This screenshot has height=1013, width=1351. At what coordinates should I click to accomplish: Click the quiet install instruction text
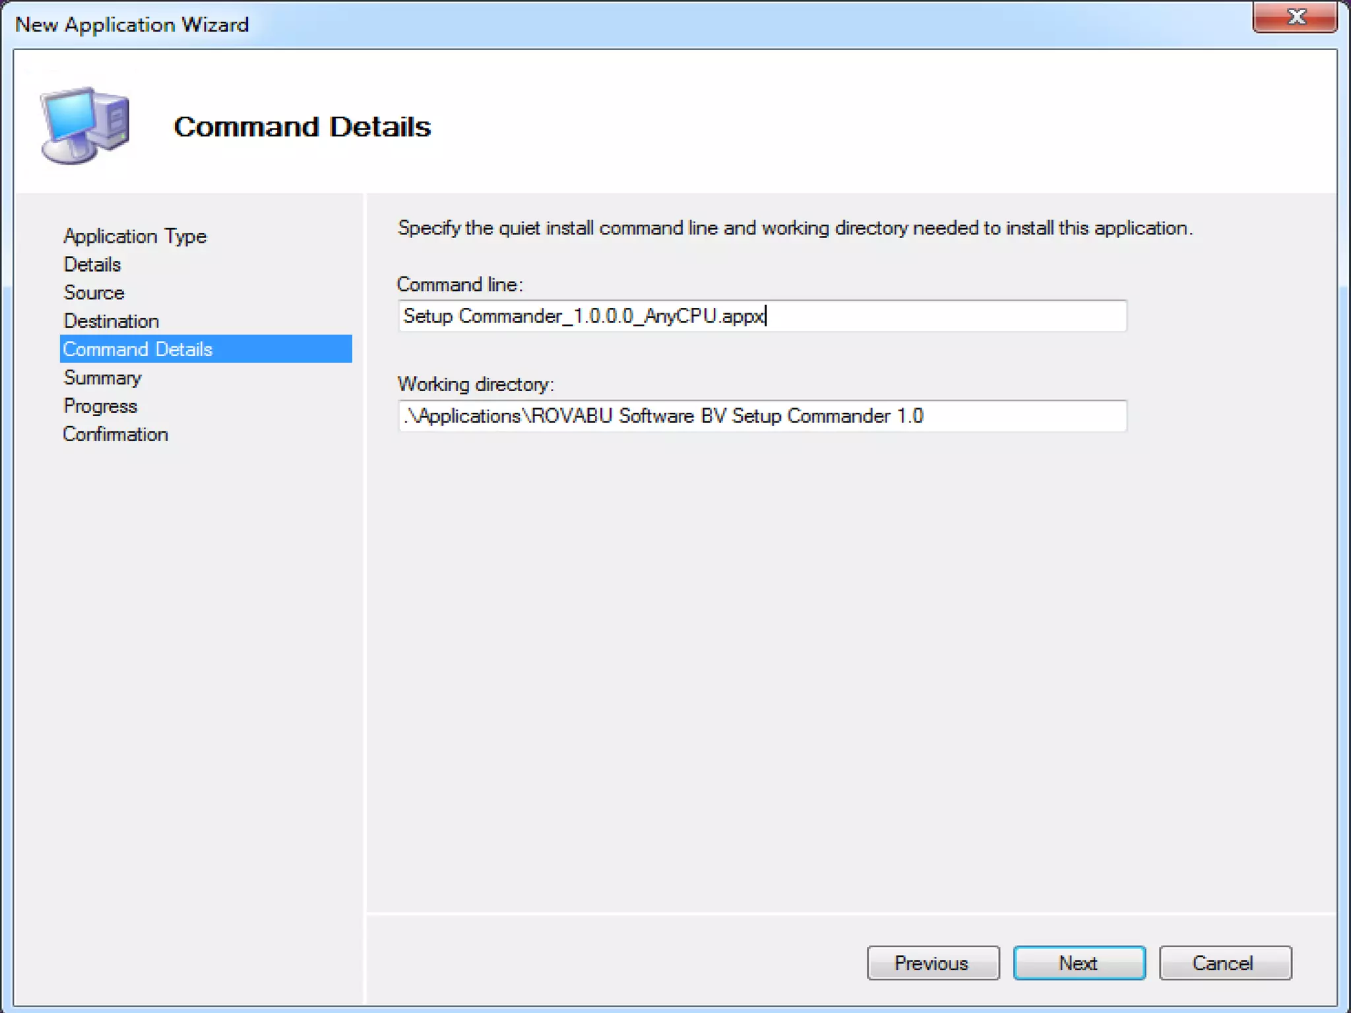(x=794, y=228)
